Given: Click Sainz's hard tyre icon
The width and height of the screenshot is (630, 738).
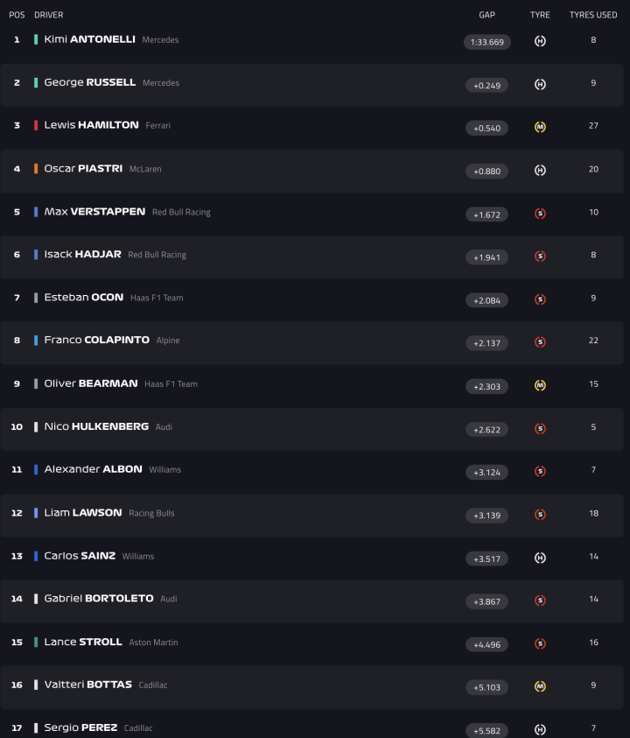Looking at the screenshot, I should (540, 558).
